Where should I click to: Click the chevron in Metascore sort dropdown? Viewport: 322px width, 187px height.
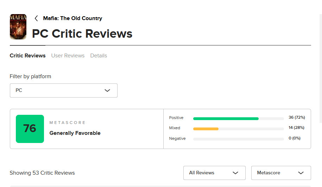301,173
